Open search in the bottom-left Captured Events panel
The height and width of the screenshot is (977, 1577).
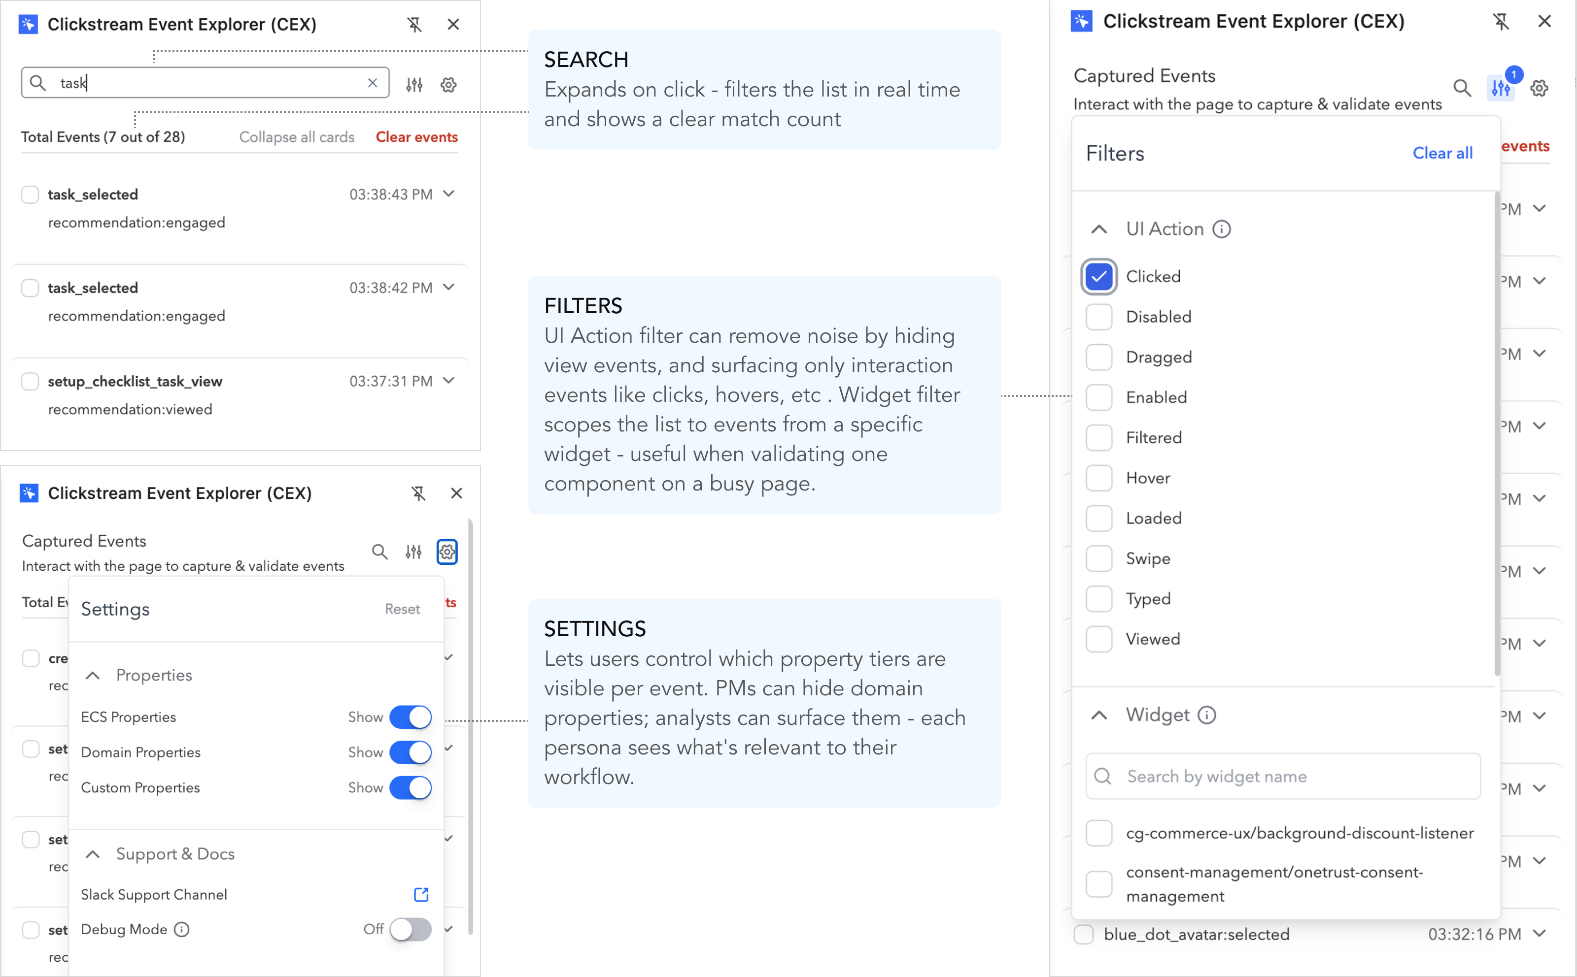[379, 552]
